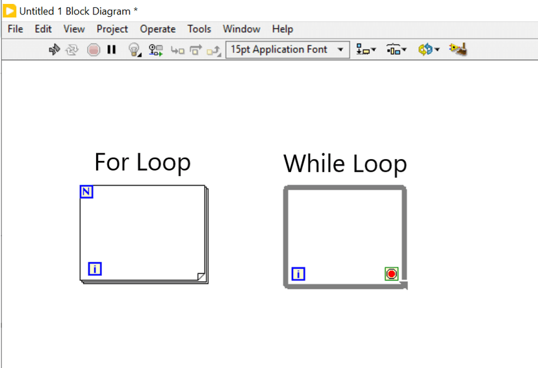Toggle Highlight Execution light bulb

pyautogui.click(x=134, y=49)
